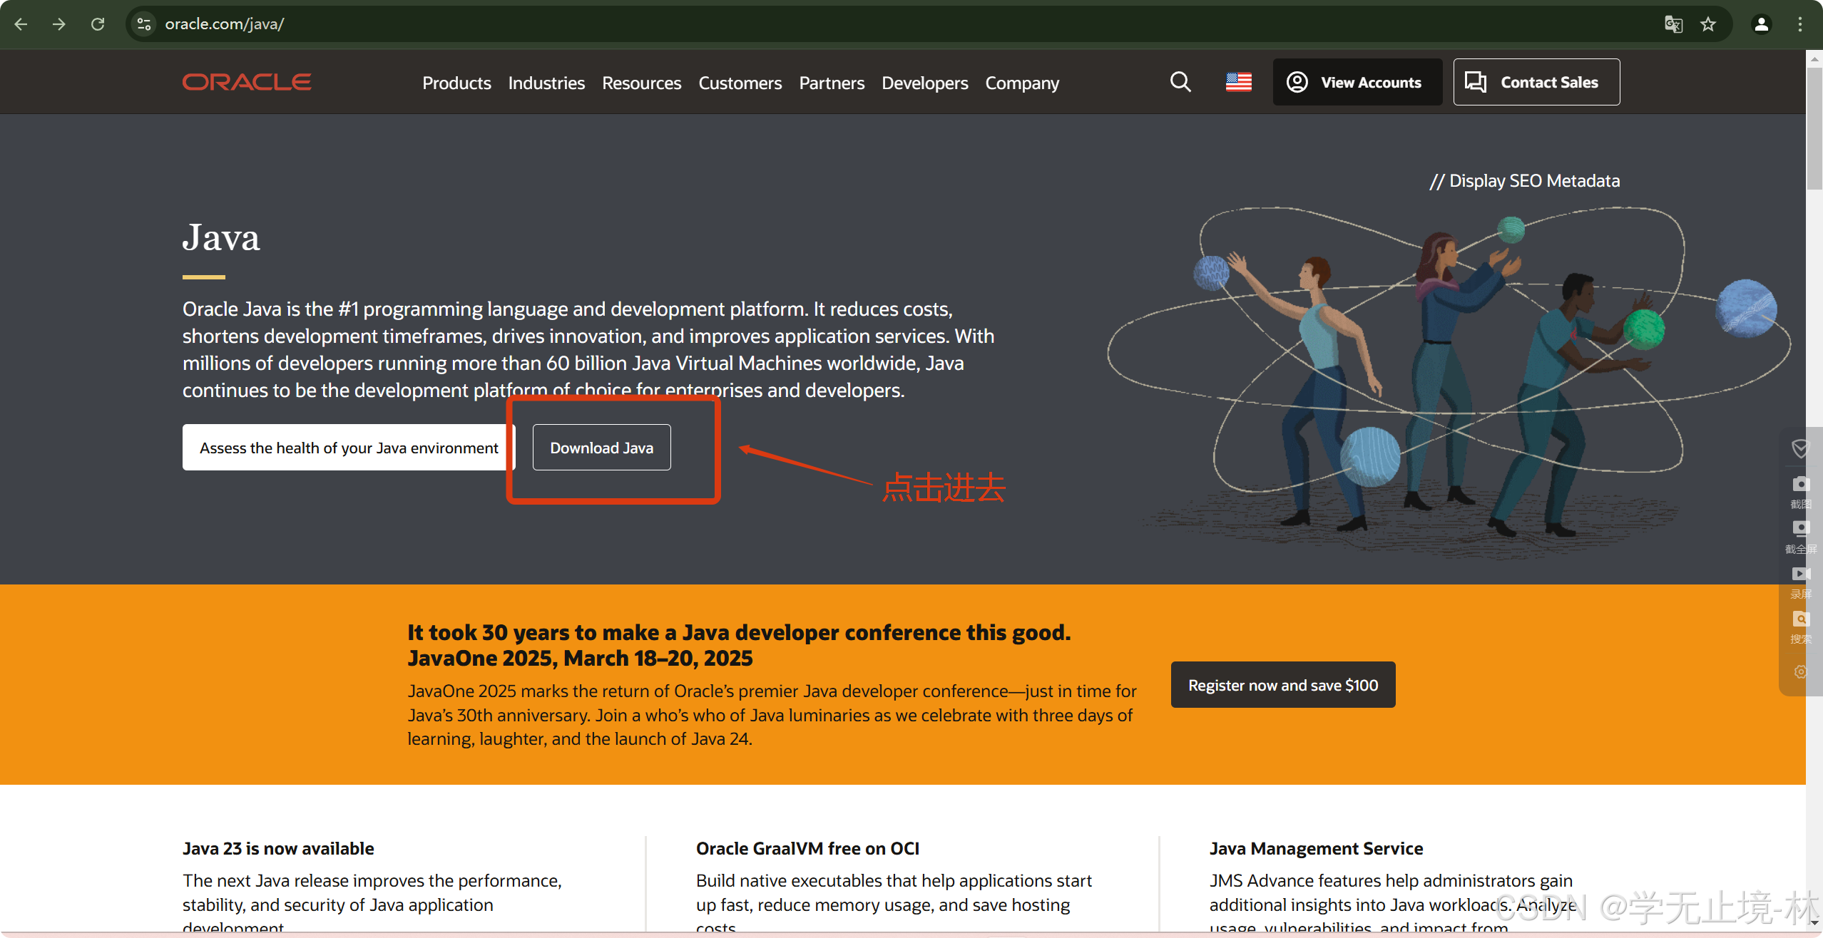1823x938 pixels.
Task: Open the US flag country selector
Action: pos(1239,82)
